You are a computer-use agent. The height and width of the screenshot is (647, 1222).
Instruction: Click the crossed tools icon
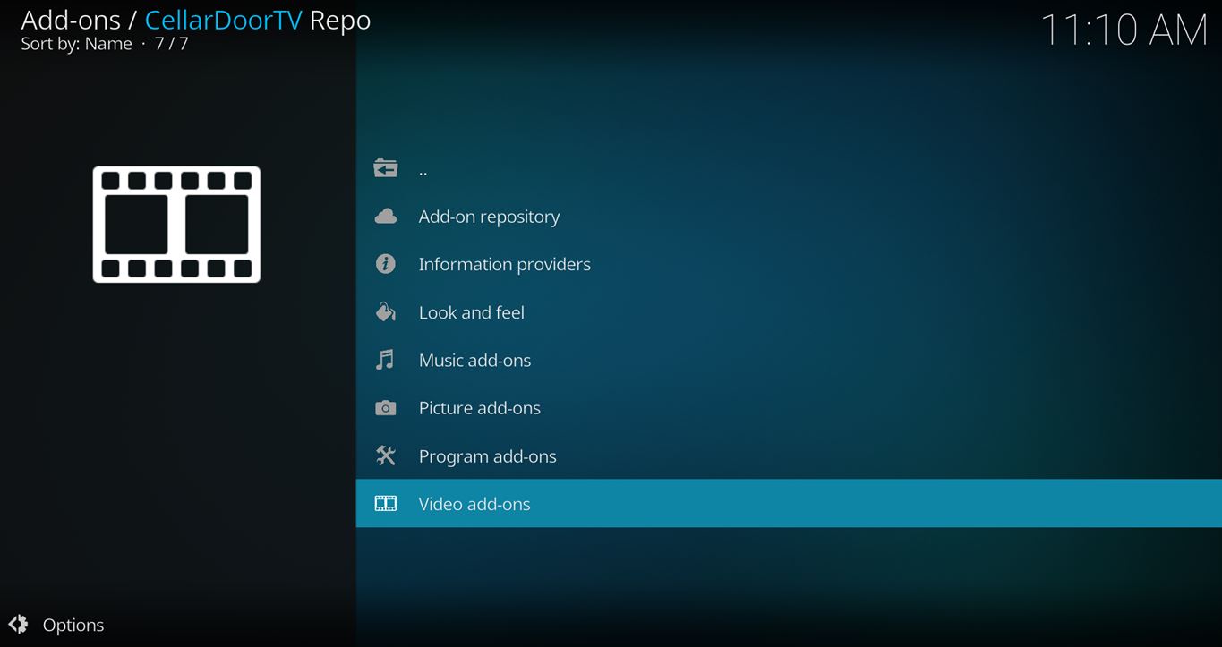click(386, 455)
